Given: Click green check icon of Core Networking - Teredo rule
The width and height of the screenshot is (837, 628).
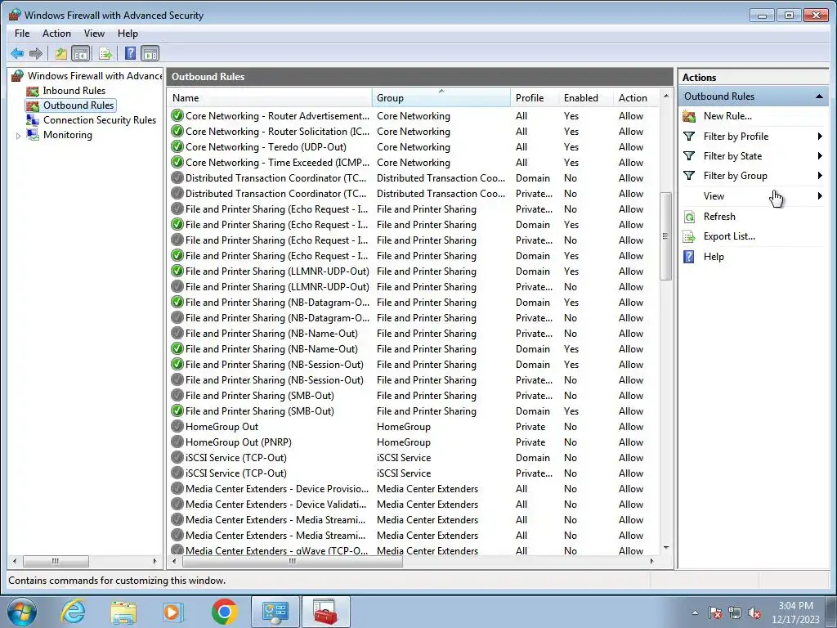Looking at the screenshot, I should 177,147.
